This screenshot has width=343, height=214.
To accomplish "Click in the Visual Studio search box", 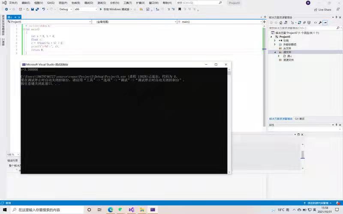I will tap(199, 3).
